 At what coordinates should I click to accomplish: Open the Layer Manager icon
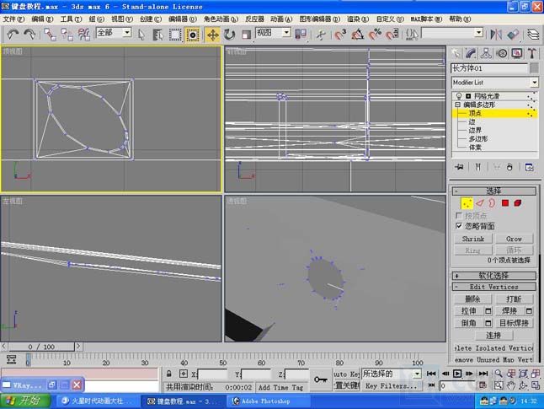533,34
